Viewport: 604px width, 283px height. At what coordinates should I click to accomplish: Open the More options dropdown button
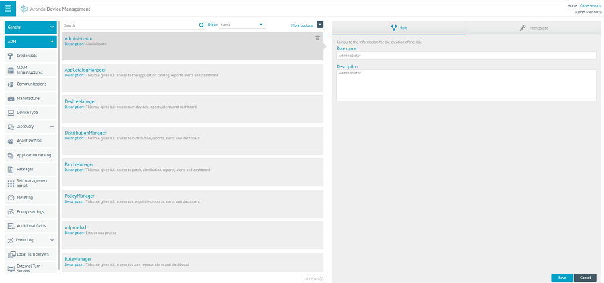pyautogui.click(x=320, y=25)
